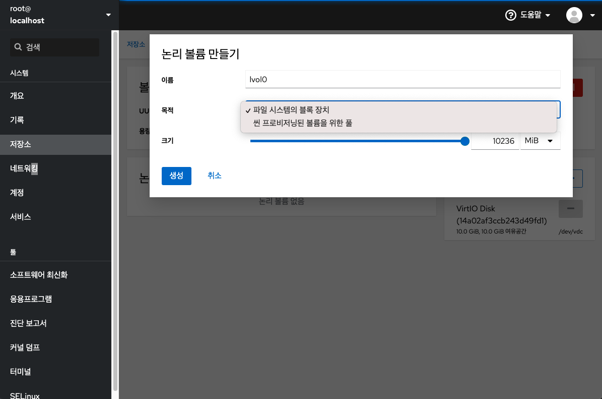Click the name field containing lvol0
Image resolution: width=602 pixels, height=399 pixels.
click(403, 79)
